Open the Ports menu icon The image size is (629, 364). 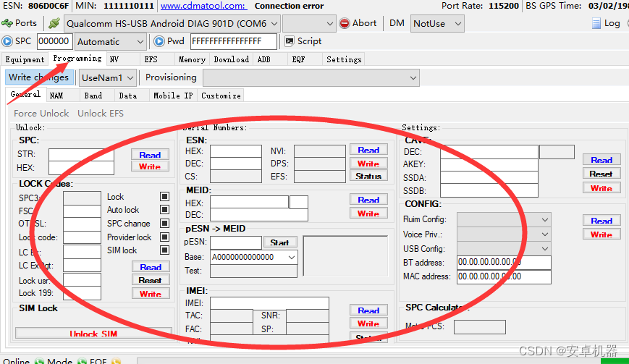7,23
